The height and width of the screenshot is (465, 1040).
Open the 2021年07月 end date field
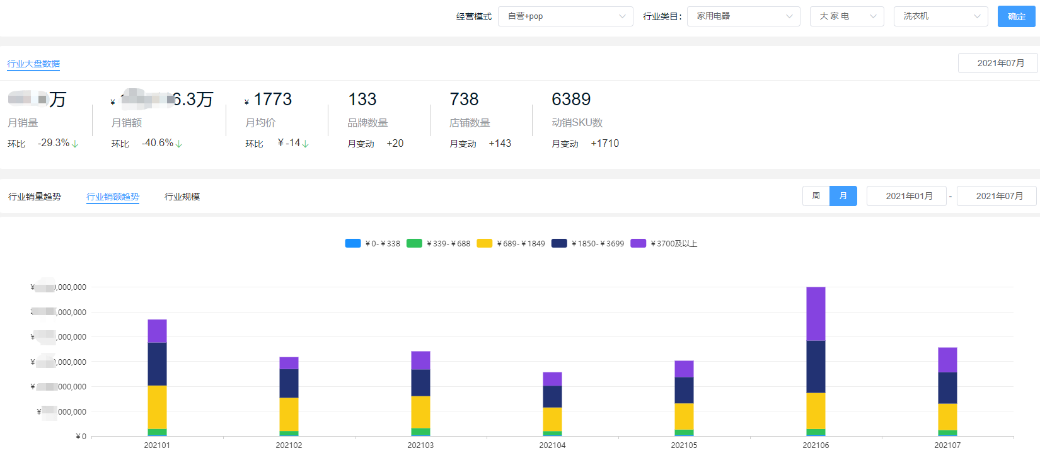pyautogui.click(x=997, y=196)
